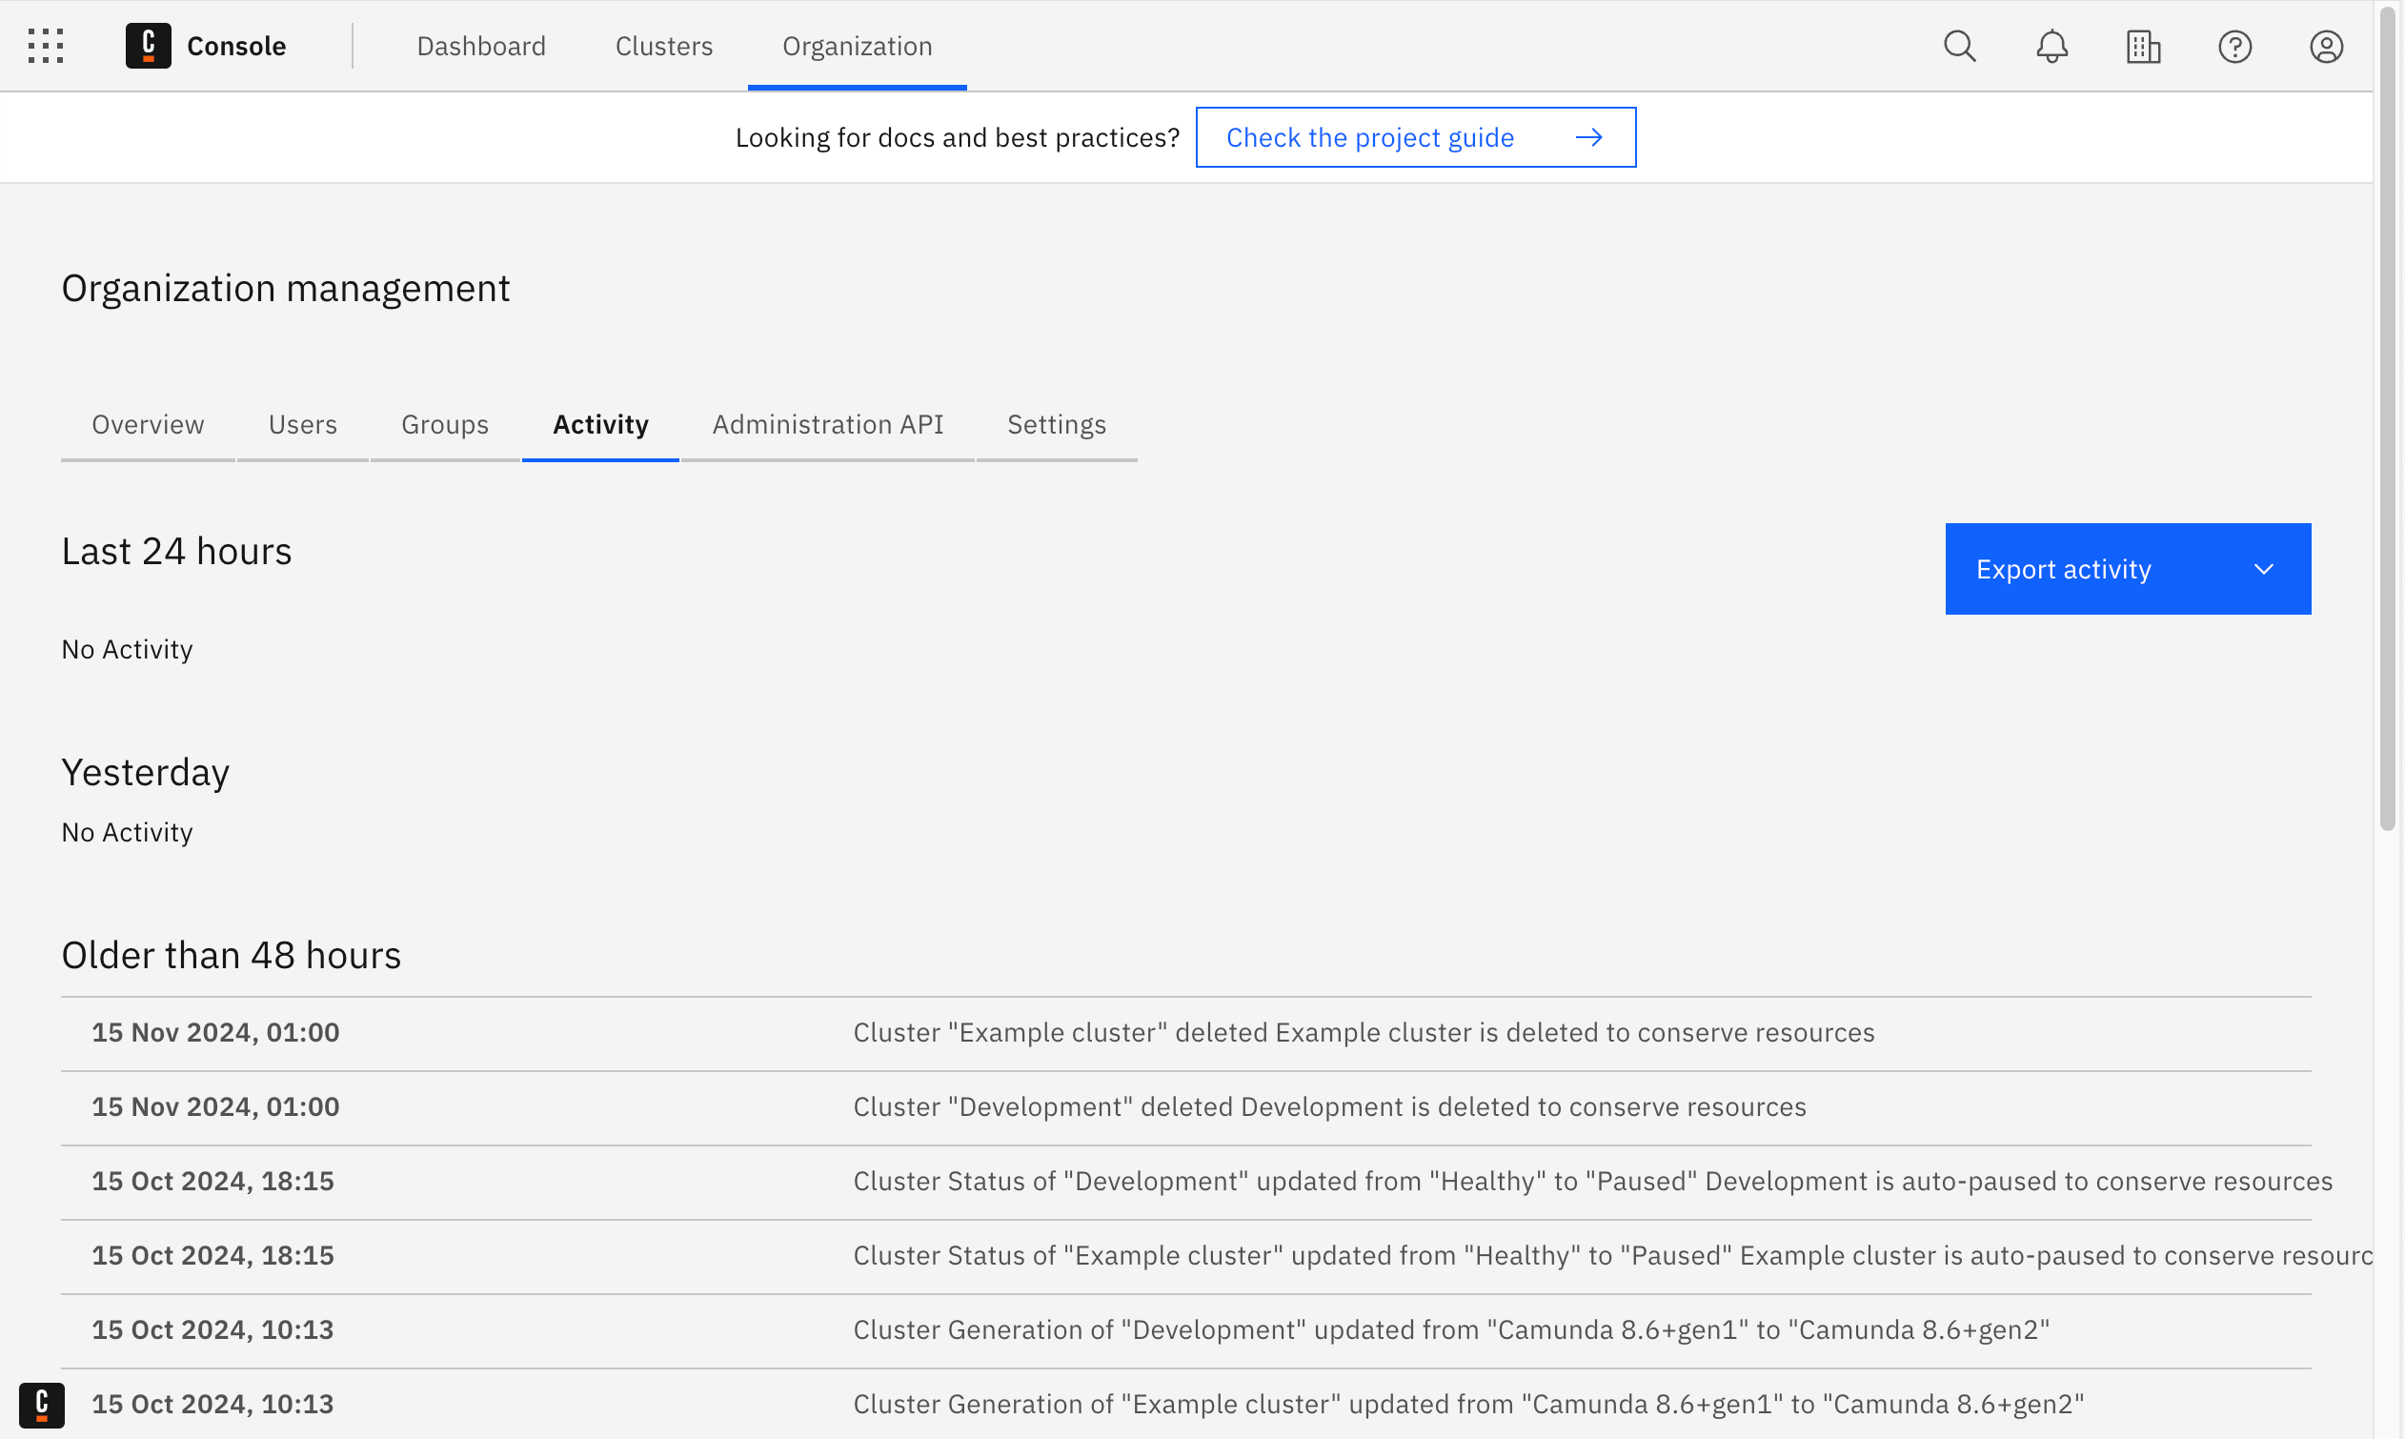Select the Groups tab
Screen dimensions: 2405x1439
(444, 423)
